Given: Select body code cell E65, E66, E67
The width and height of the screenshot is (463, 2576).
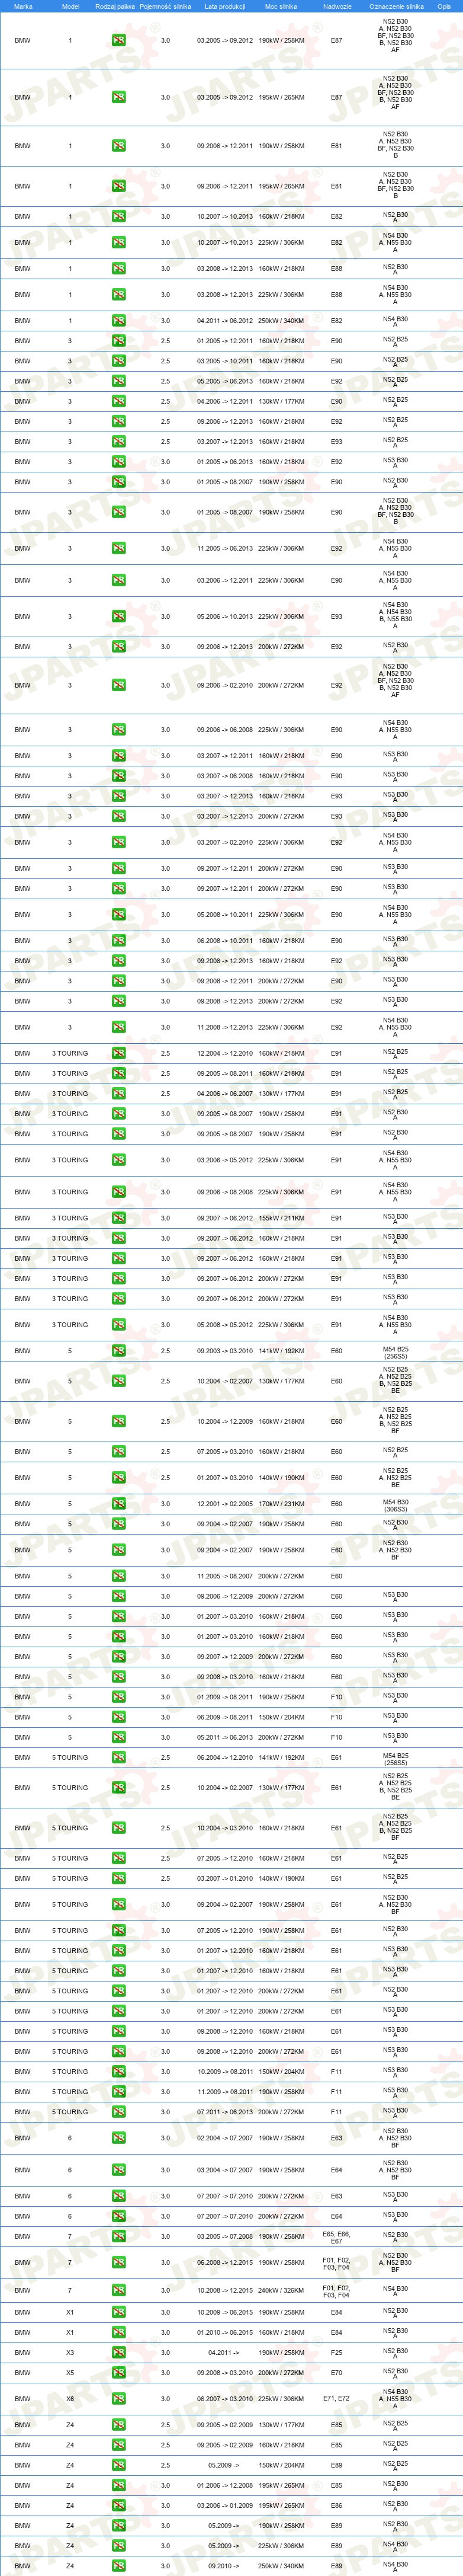Looking at the screenshot, I should point(336,2237).
